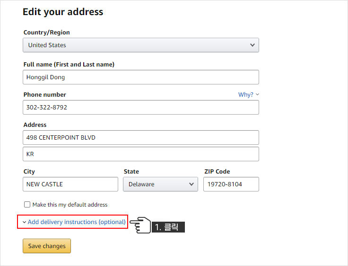348x266 pixels.
Task: Click the small chevron beside 'Why?'
Action: (257, 95)
